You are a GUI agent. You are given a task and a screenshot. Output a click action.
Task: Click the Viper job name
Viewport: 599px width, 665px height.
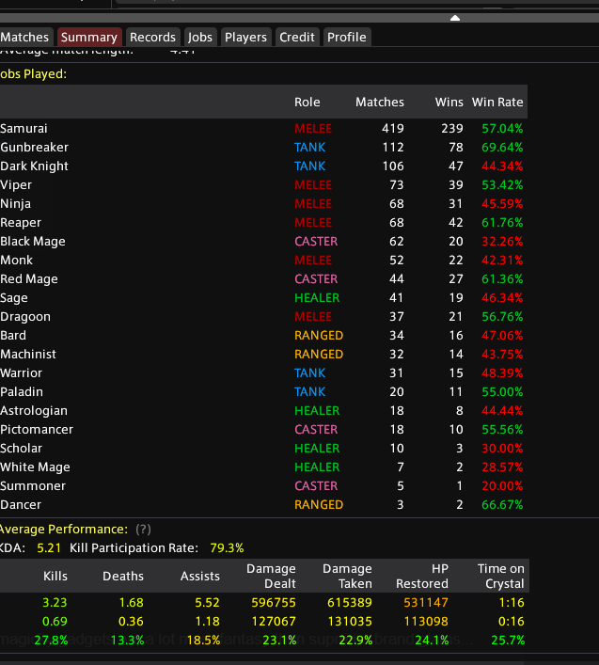[16, 185]
